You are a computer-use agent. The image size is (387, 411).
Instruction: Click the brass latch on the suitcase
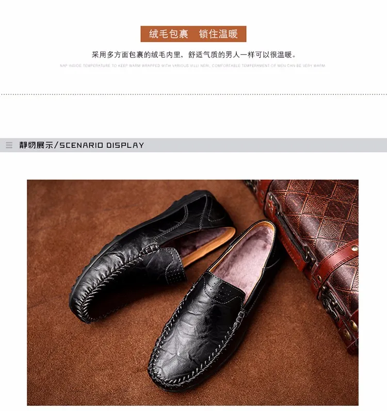coord(333,304)
